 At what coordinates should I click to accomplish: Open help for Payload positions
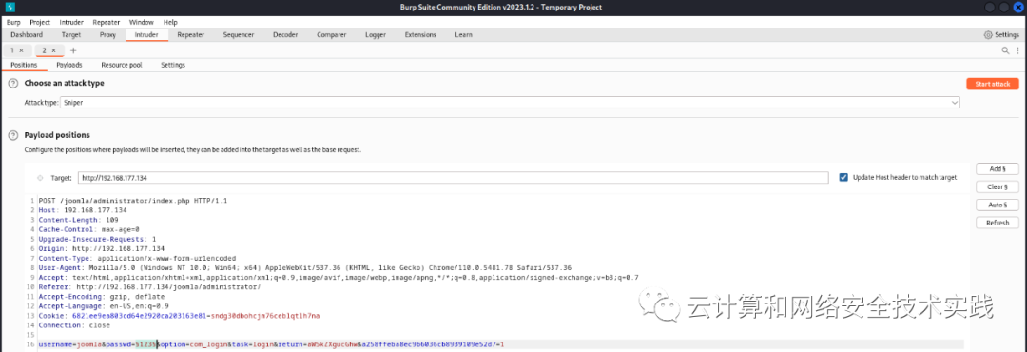pyautogui.click(x=13, y=135)
